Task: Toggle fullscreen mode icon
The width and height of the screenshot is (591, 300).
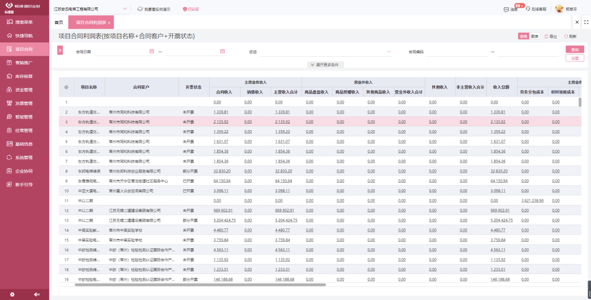Action: (586, 22)
